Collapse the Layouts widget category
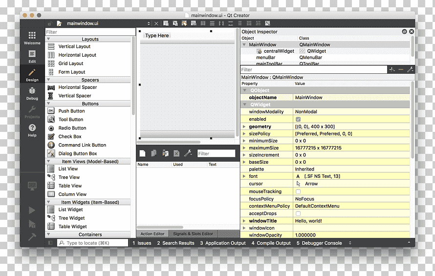Screen dimensions: 435x276 pos(48,39)
